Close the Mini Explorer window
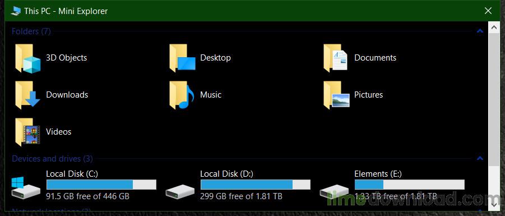505x216 pixels. 488,11
